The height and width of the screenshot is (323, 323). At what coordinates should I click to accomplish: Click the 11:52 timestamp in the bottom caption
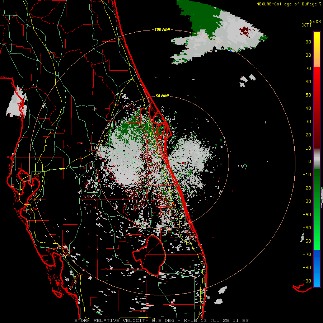coord(241,320)
